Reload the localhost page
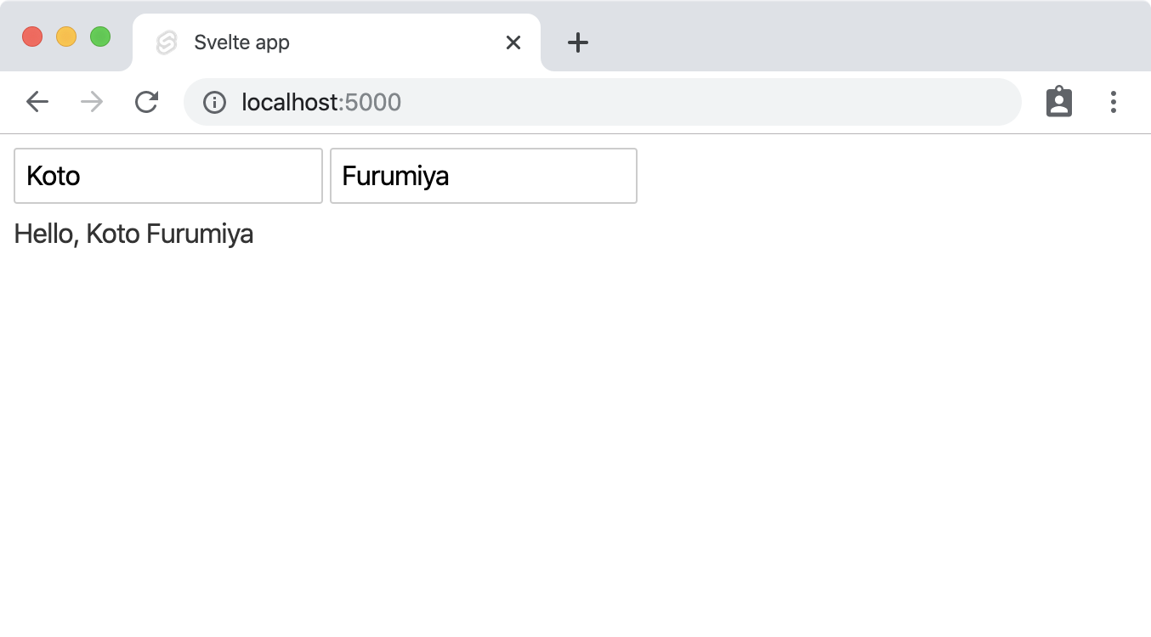Screen dimensions: 1151x637 tap(147, 102)
